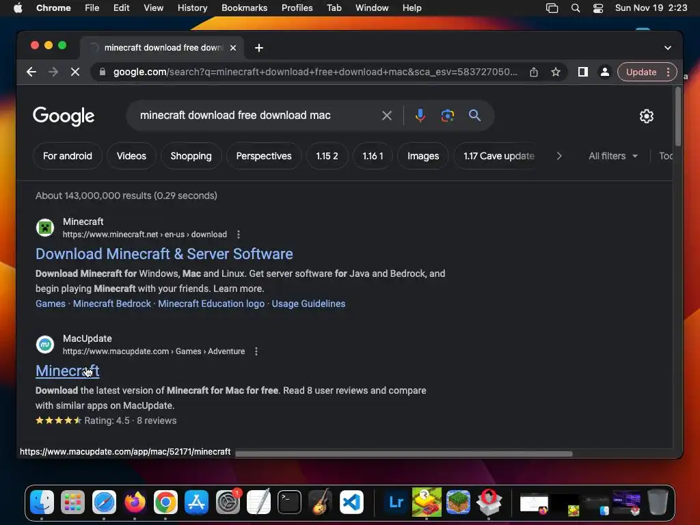Click the Google logo
This screenshot has width=700, height=525.
(64, 116)
